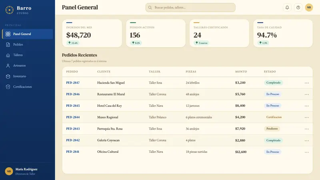Open order link PED-2845

point(73,106)
